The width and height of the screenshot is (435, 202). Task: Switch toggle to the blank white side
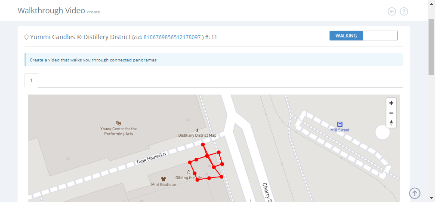380,36
